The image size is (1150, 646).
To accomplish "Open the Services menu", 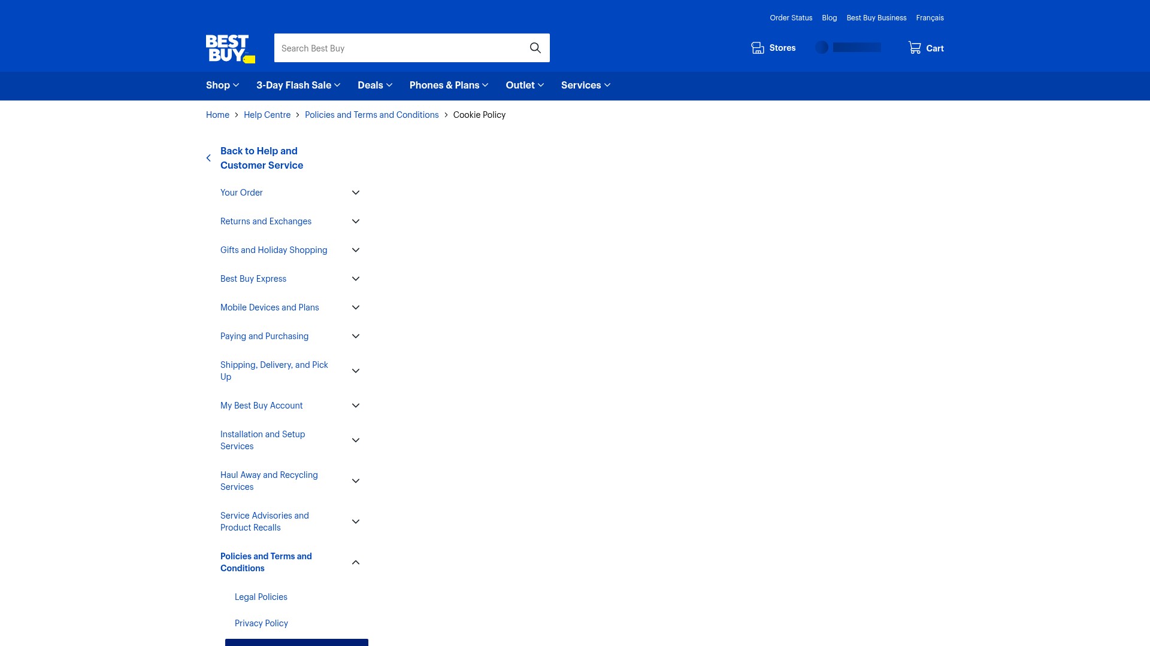I will [586, 86].
